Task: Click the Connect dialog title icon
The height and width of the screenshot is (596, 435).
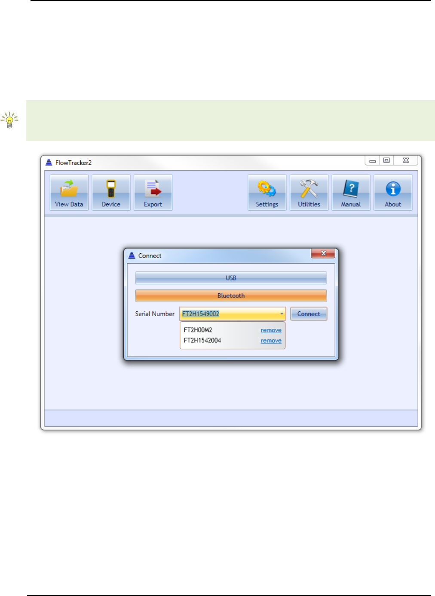Action: click(x=132, y=255)
